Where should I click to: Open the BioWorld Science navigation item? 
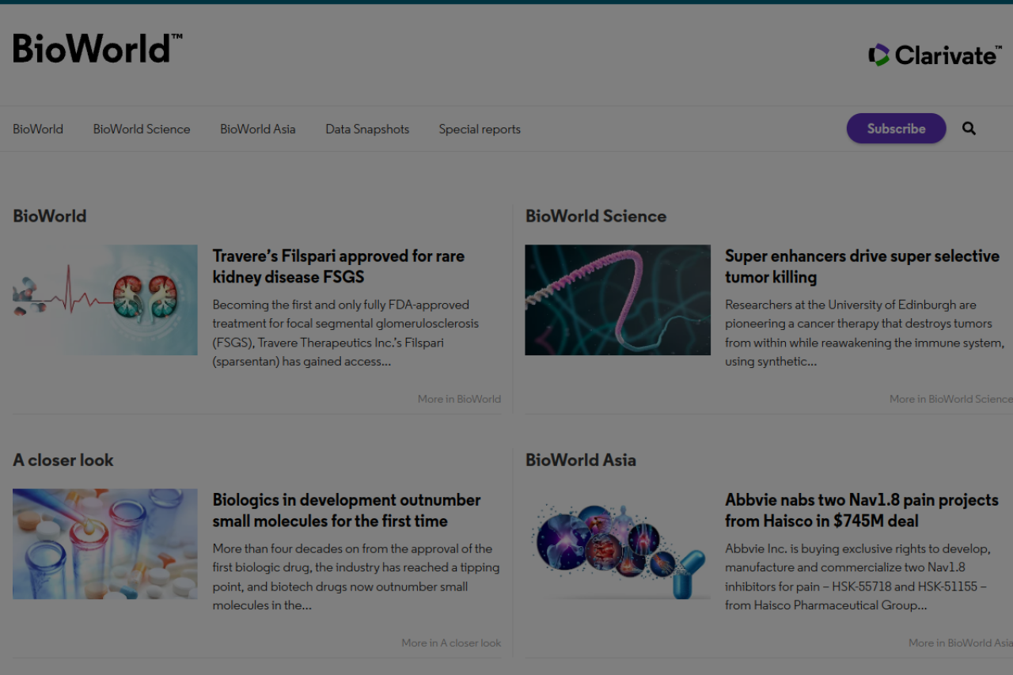[x=142, y=129]
